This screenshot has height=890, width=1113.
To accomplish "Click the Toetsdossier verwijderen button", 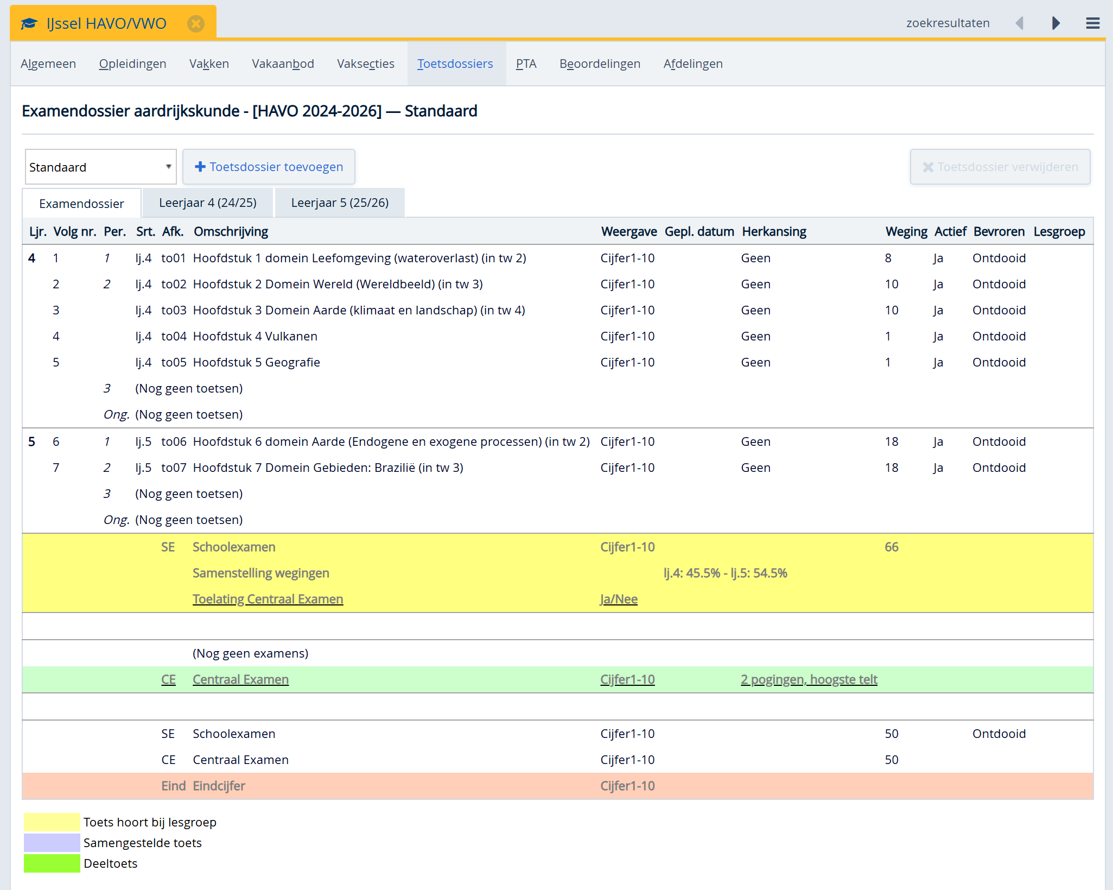I will (1000, 167).
